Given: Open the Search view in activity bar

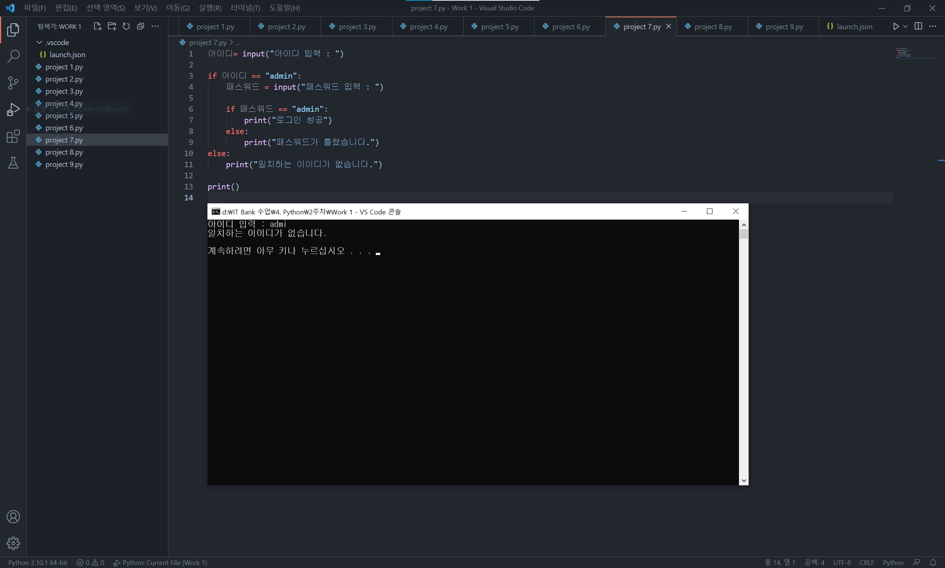Looking at the screenshot, I should 13,56.
